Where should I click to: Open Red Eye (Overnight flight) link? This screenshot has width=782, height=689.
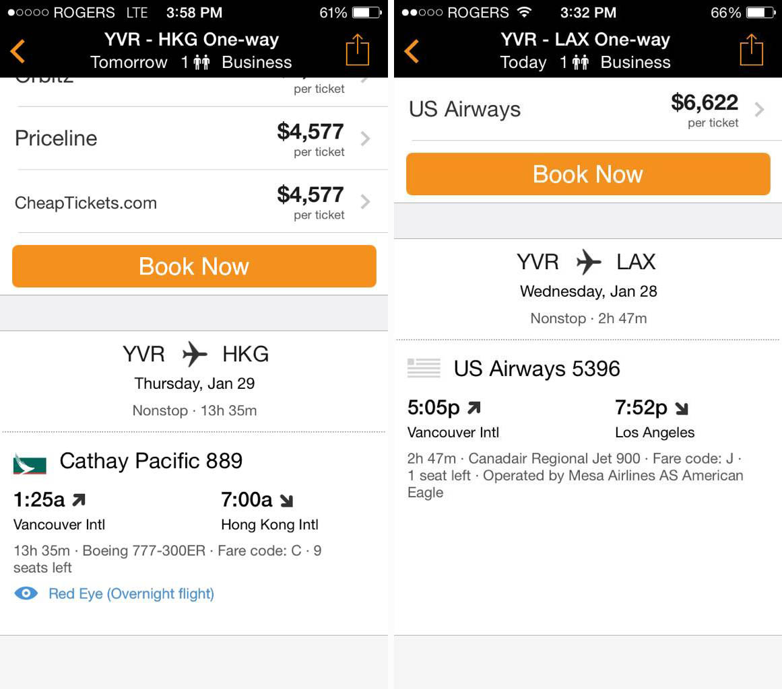pyautogui.click(x=131, y=594)
